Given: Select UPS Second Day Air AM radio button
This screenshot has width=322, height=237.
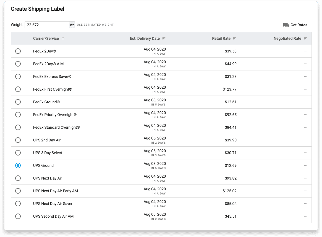Looking at the screenshot, I should [18, 216].
